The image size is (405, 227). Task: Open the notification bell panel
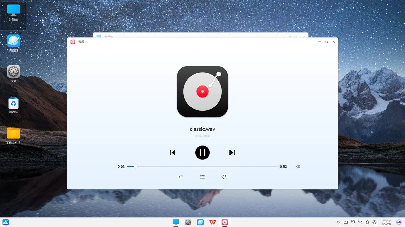[x=367, y=222]
